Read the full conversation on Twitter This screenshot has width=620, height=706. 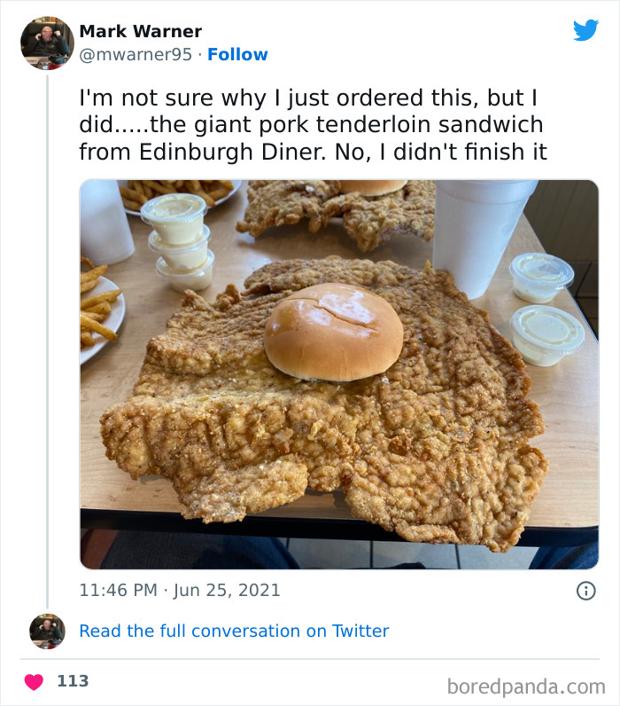tap(234, 631)
